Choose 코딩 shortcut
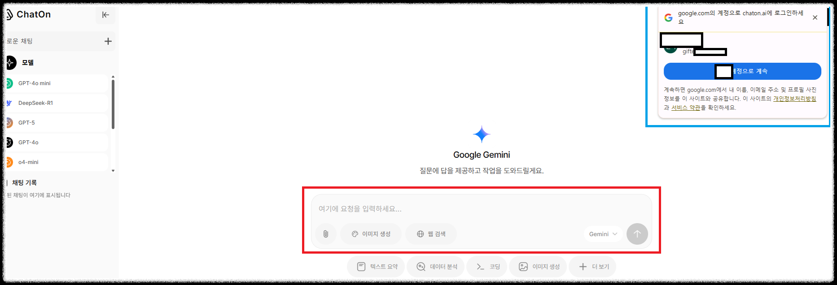The width and height of the screenshot is (837, 285). click(487, 267)
